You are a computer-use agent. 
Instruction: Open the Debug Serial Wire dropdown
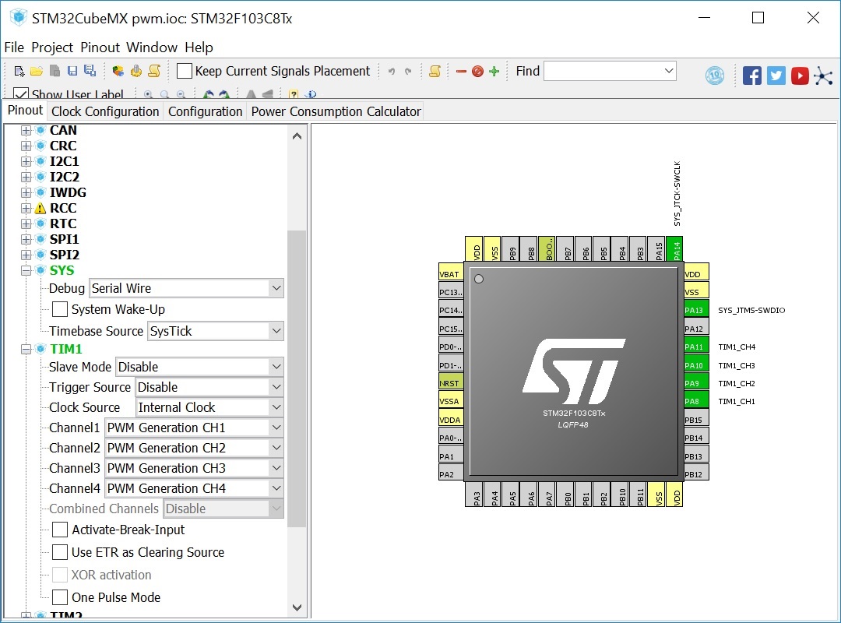[x=186, y=288]
